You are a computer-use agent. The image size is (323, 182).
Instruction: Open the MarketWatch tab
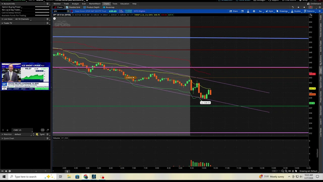pyautogui.click(x=95, y=4)
